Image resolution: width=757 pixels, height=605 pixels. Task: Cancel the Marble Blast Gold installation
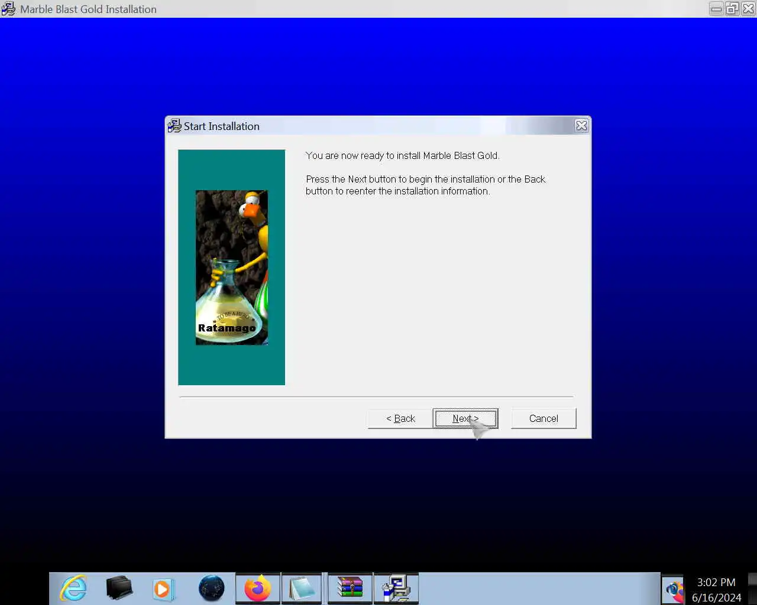(544, 418)
